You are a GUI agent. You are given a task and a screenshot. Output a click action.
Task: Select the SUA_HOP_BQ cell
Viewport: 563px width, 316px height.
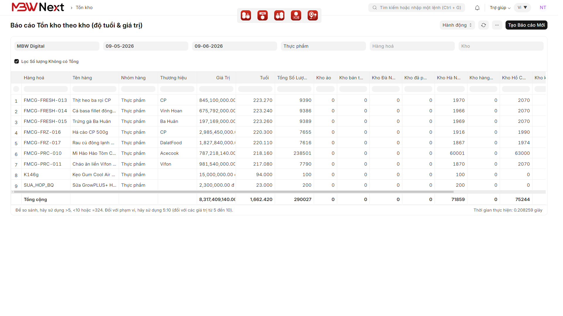(x=45, y=185)
